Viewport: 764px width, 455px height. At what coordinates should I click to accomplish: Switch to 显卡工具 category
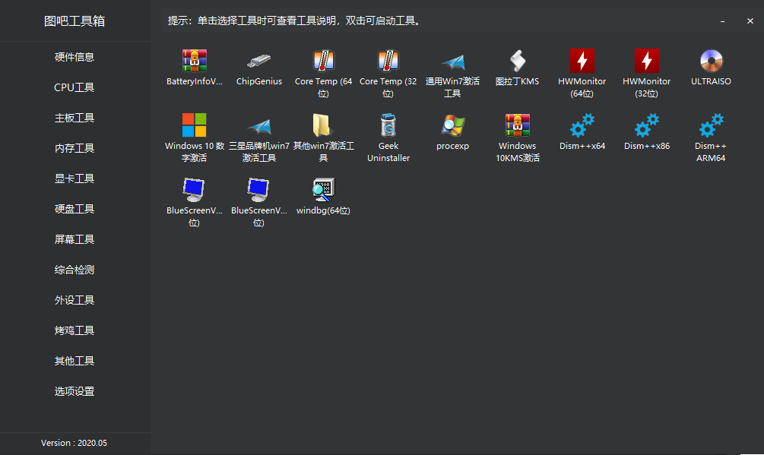point(74,179)
